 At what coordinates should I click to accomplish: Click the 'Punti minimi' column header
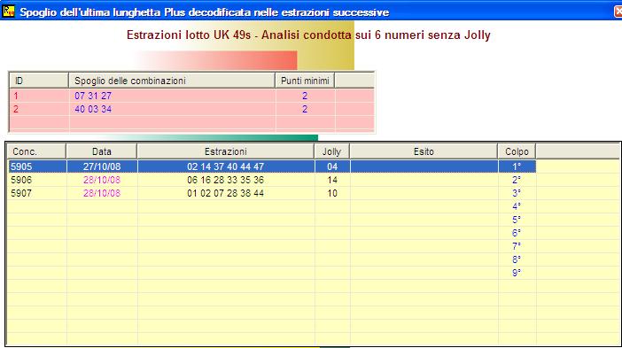coord(305,81)
